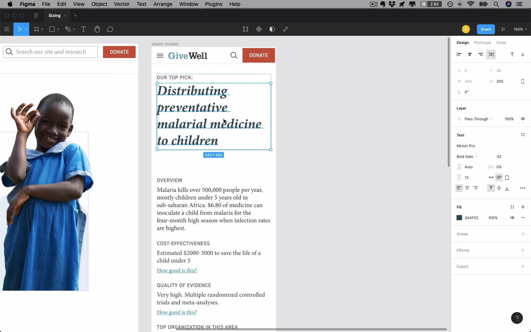Open the Figma hamburger main menu
The width and height of the screenshot is (531, 332).
pyautogui.click(x=6, y=29)
